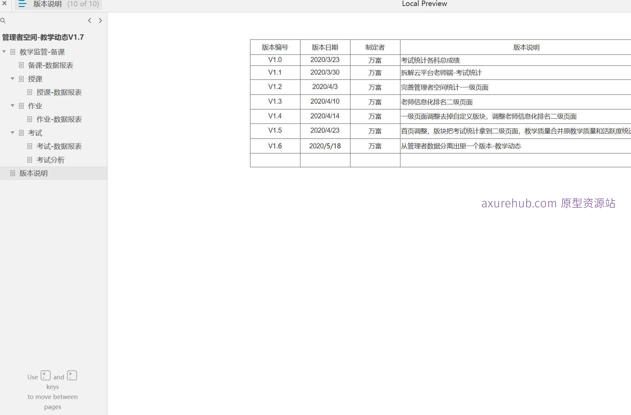Close the sitemap sidebar with the X icon
Viewport: 631px width, 415px height.
5,3
